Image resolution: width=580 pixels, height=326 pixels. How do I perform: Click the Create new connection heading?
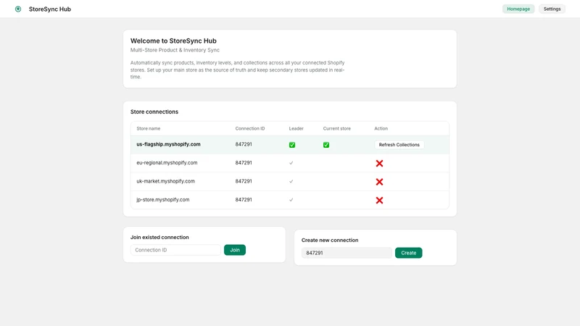330,241
